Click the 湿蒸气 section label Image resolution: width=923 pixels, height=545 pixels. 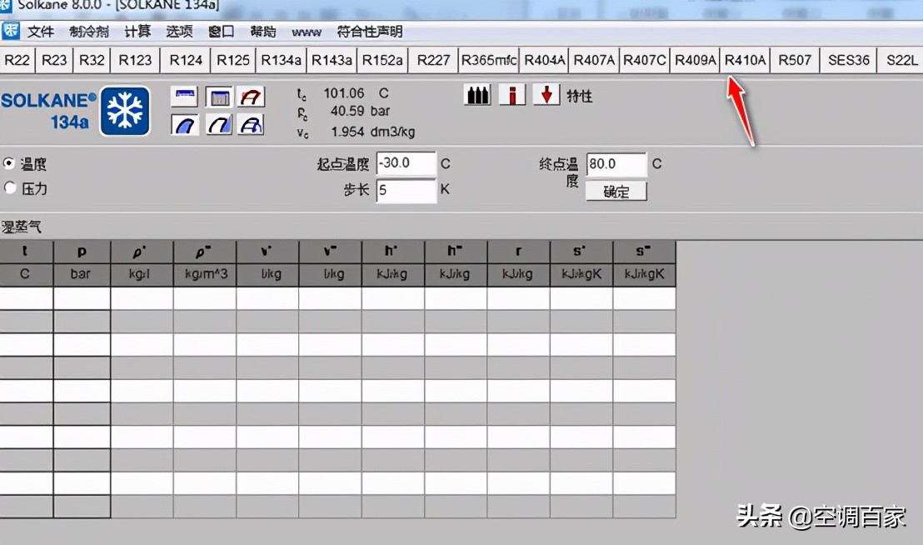21,227
